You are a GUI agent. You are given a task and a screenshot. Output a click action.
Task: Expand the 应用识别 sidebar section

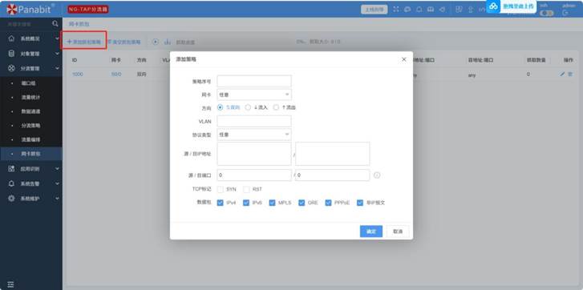[57, 168]
